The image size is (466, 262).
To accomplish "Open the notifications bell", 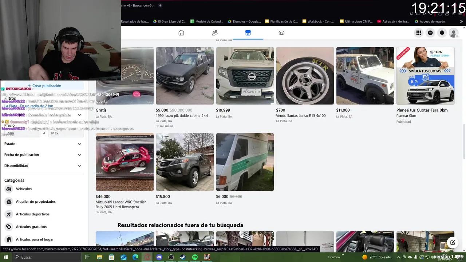I will pos(442,33).
